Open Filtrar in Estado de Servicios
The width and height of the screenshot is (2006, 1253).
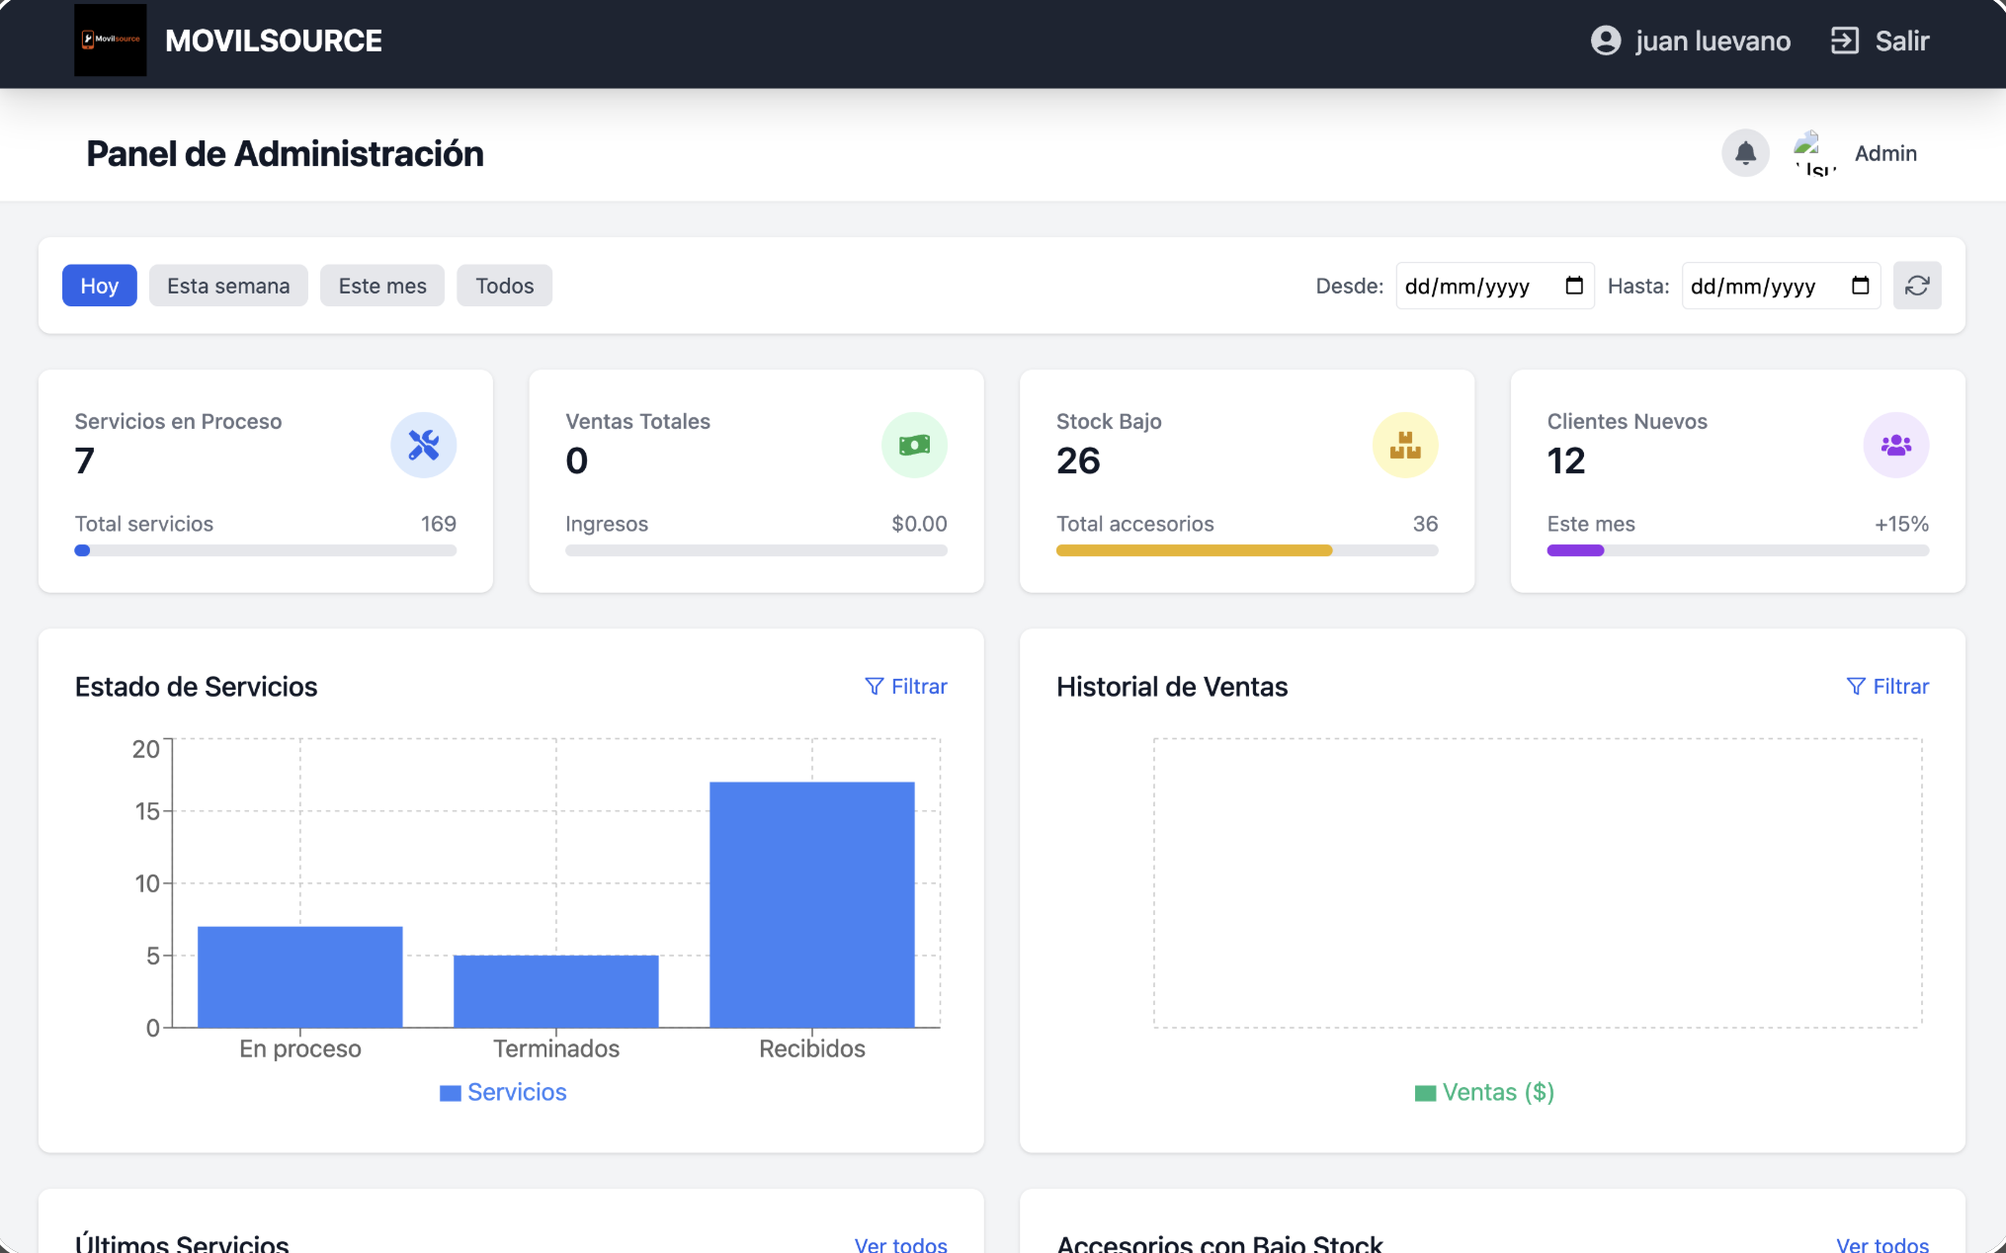tap(905, 686)
